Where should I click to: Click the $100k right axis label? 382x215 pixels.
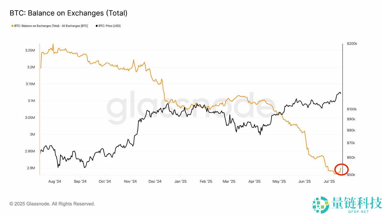coord(352,109)
